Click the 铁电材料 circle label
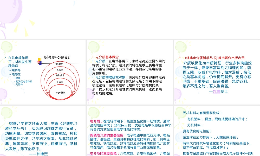The width and height of the screenshot is (260, 156). (x=60, y=82)
